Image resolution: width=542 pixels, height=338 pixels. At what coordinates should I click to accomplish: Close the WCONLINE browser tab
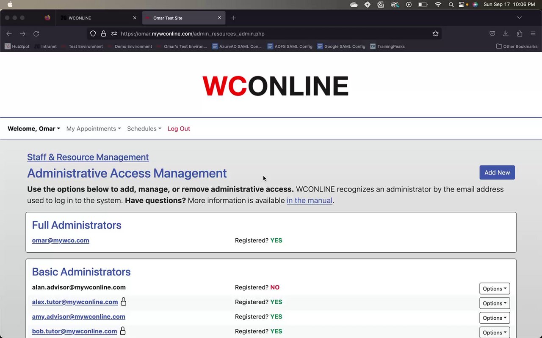point(135,18)
